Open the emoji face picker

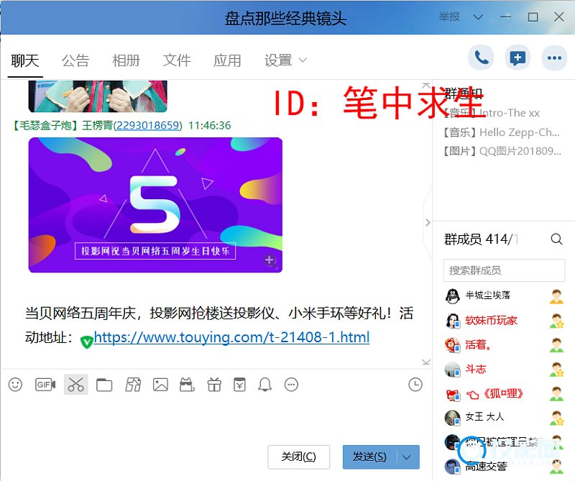click(x=15, y=385)
